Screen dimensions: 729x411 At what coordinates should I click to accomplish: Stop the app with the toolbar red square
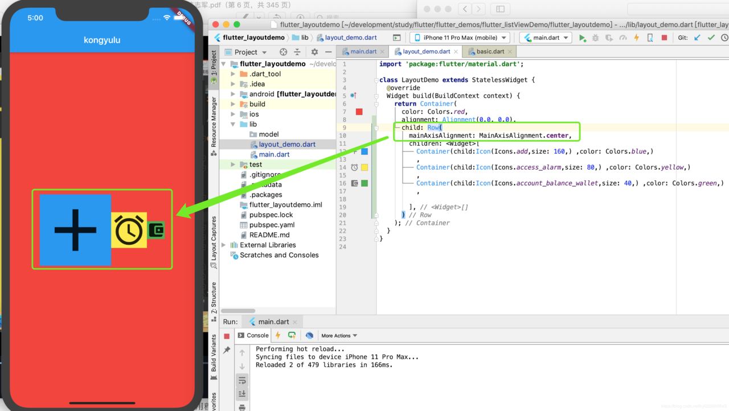tap(664, 38)
